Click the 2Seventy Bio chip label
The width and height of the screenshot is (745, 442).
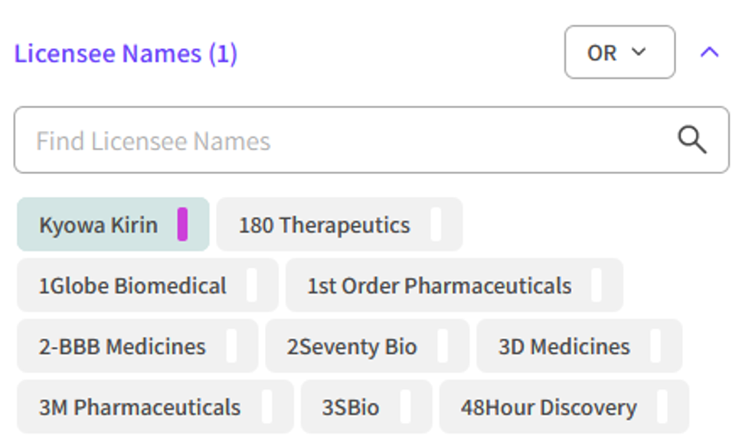(x=353, y=345)
